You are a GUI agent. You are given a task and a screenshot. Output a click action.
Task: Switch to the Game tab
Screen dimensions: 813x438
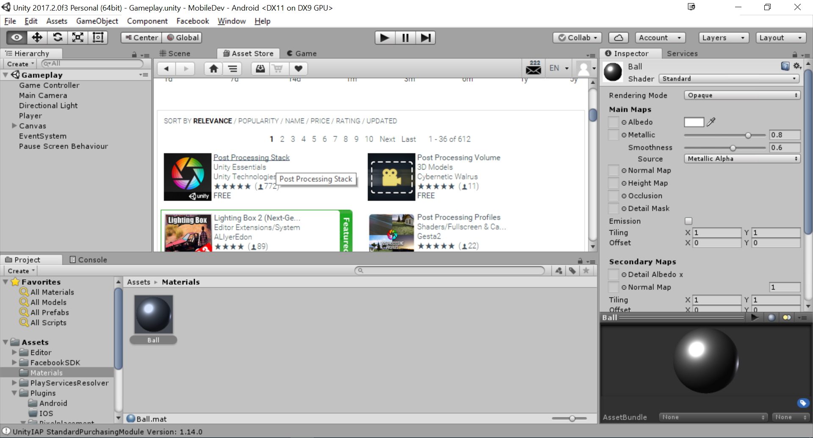coord(302,53)
